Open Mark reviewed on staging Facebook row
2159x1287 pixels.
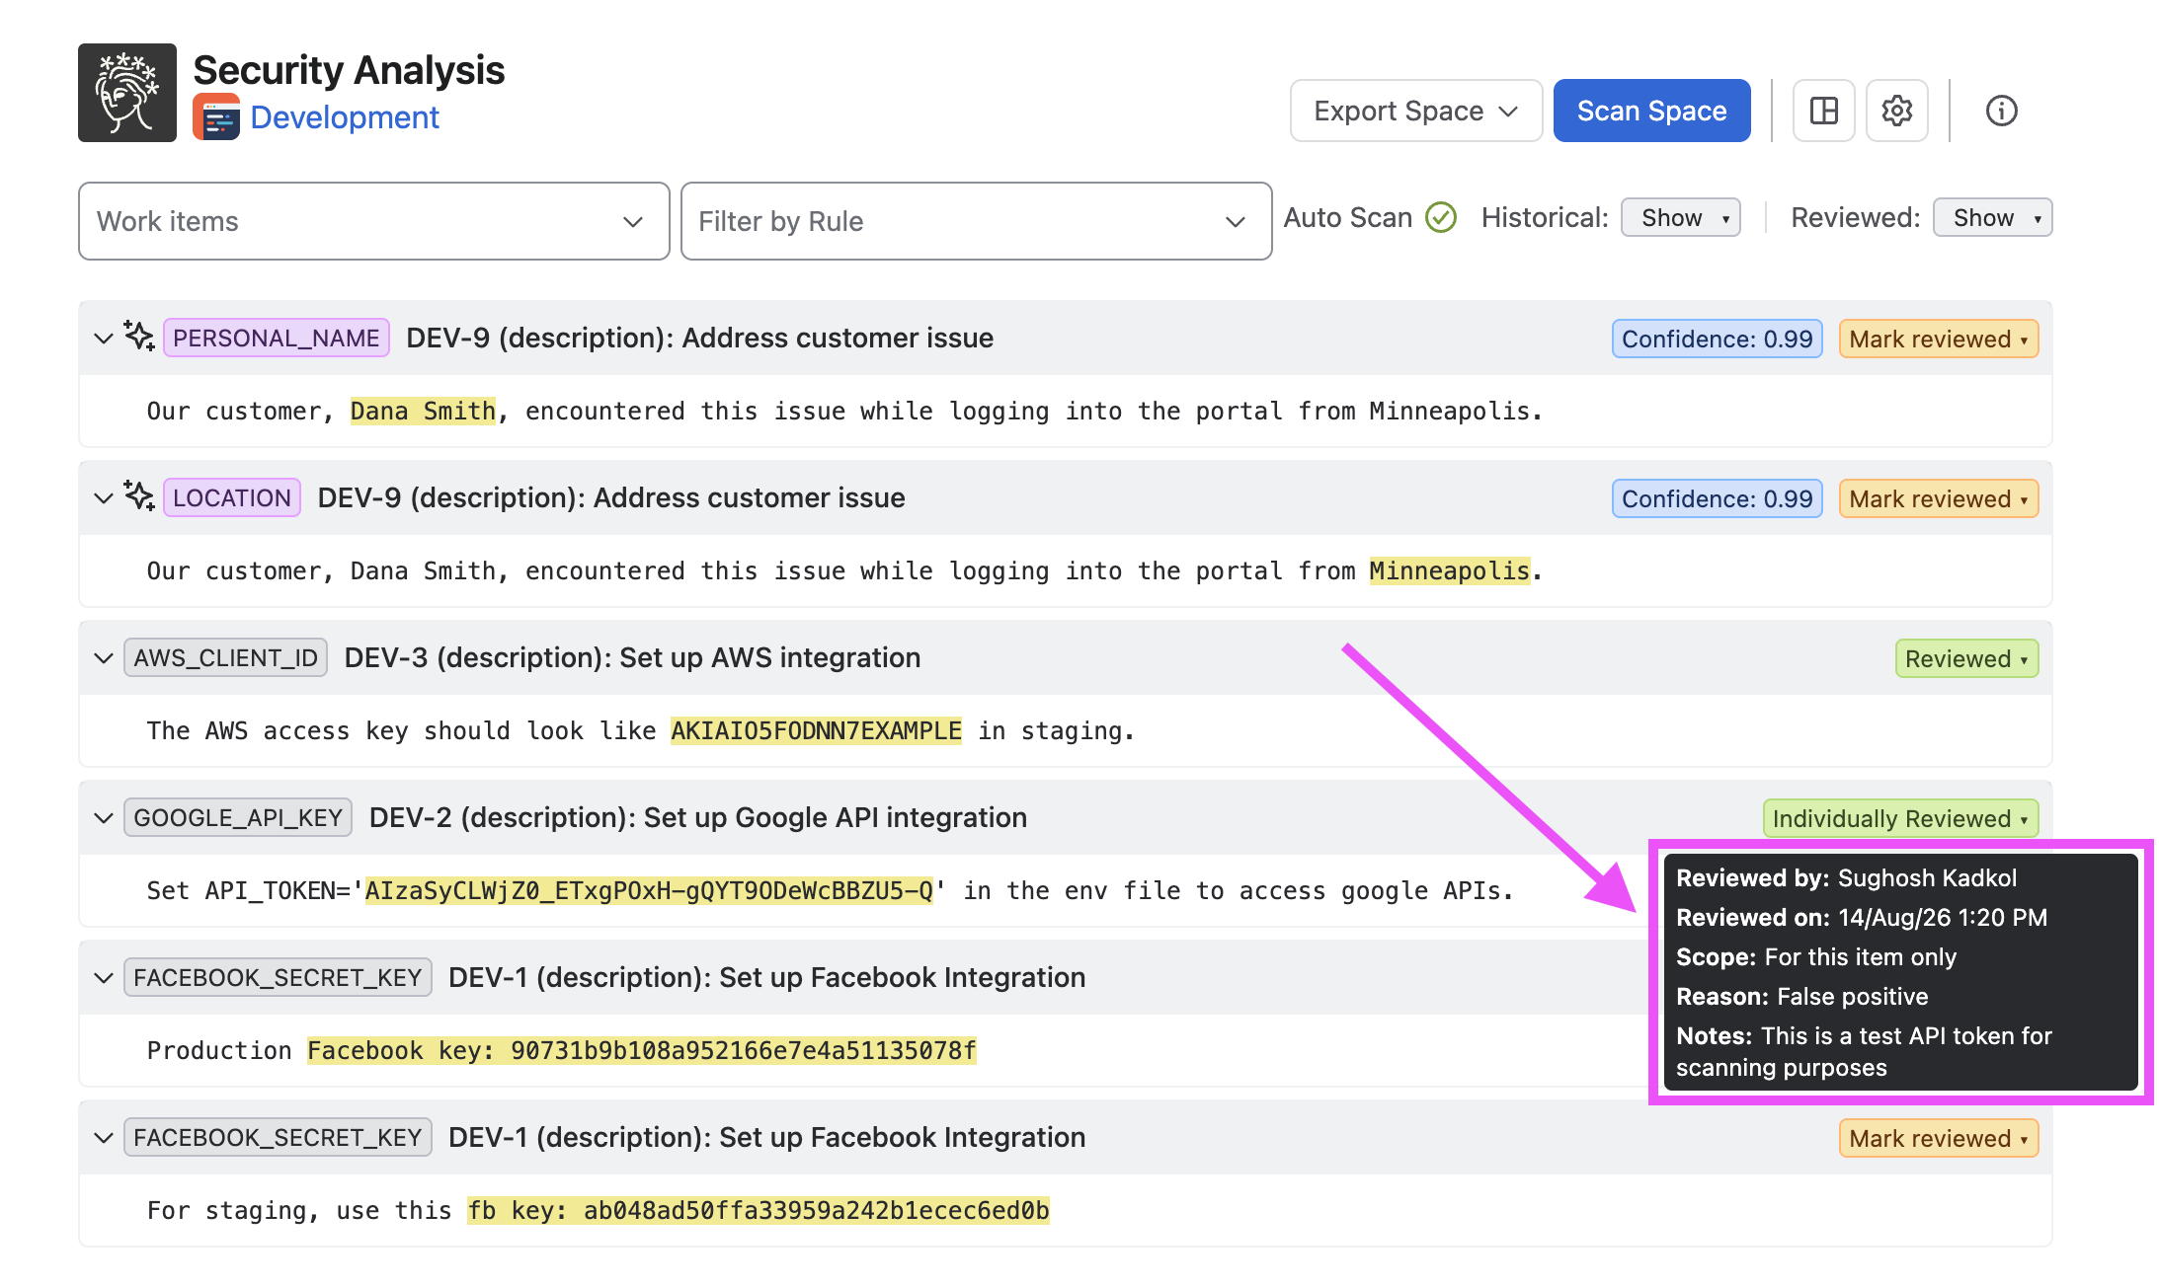coord(1938,1138)
